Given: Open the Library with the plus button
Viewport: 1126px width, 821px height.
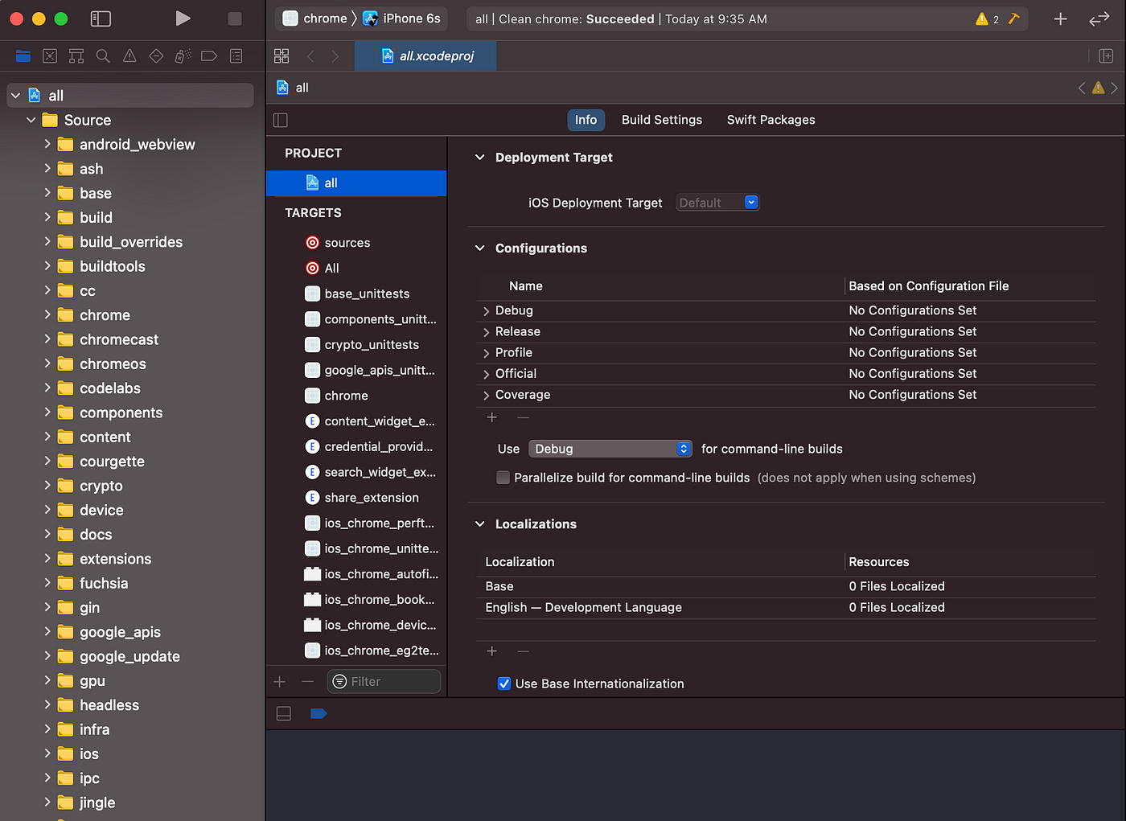Looking at the screenshot, I should 1061,18.
